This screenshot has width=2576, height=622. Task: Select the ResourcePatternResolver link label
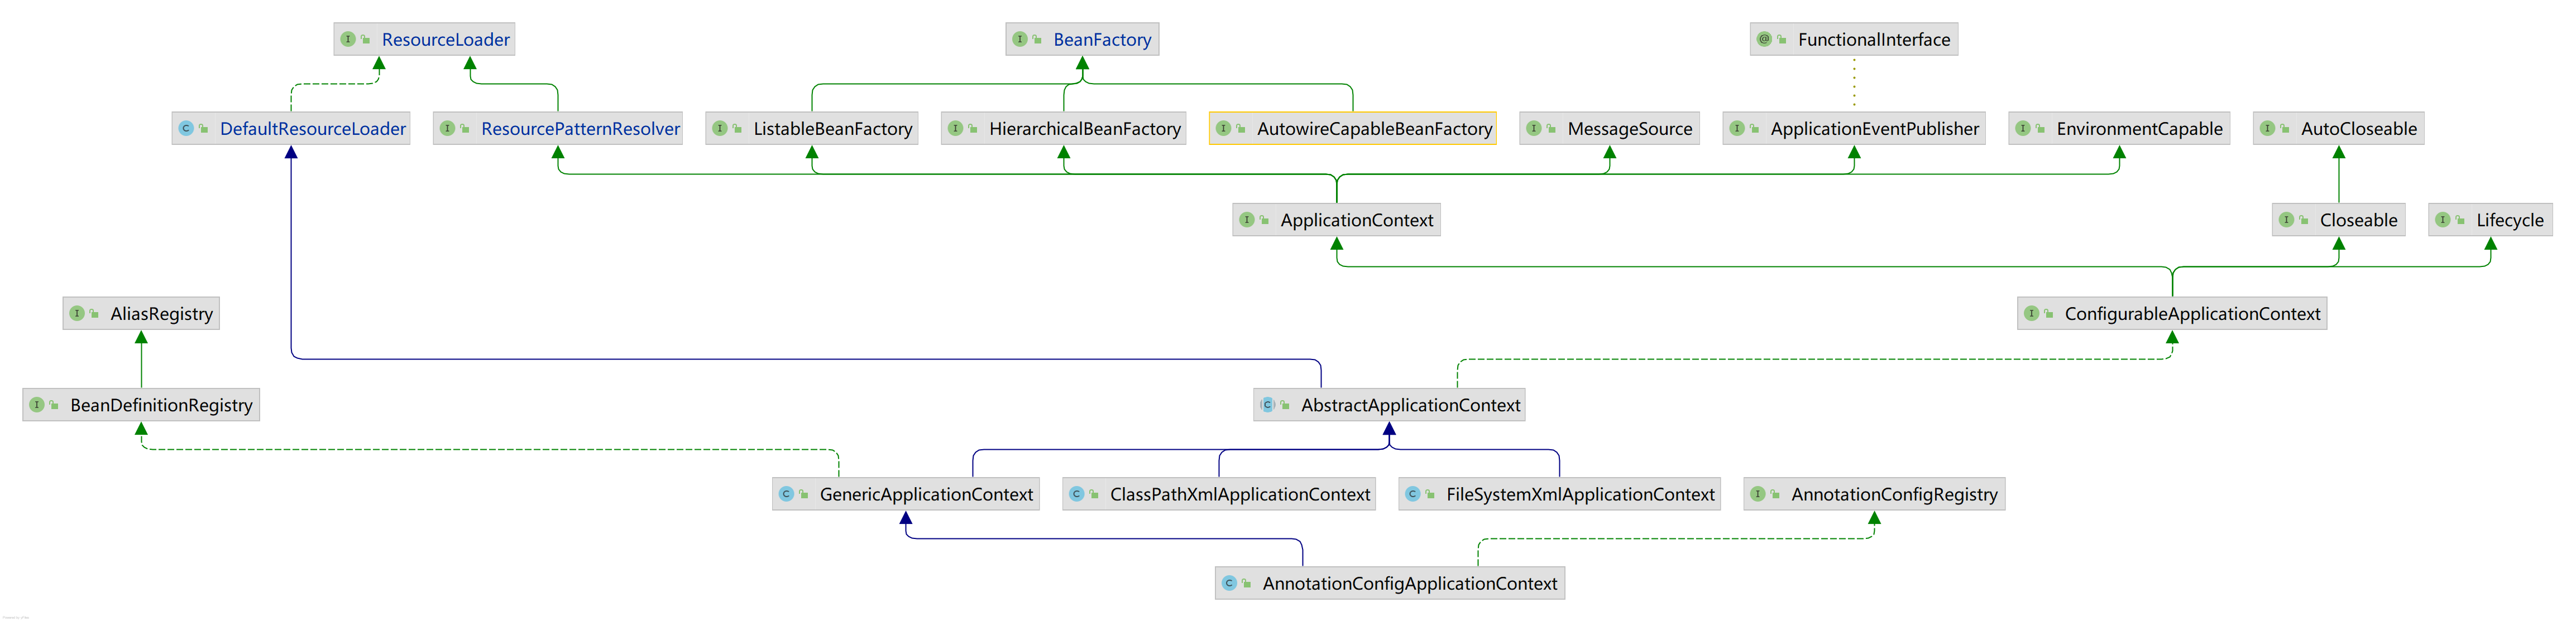pos(580,129)
